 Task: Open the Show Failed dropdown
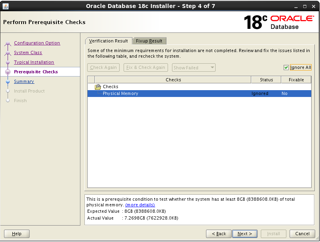pos(194,67)
